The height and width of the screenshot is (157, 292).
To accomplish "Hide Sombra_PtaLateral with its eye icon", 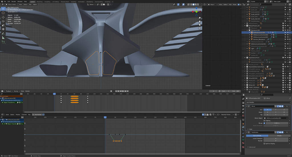I will pyautogui.click(x=287, y=39).
